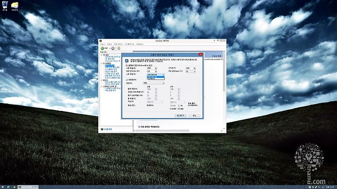Open the back history dropdown arrow
This screenshot has height=189, width=337.
coord(110,48)
